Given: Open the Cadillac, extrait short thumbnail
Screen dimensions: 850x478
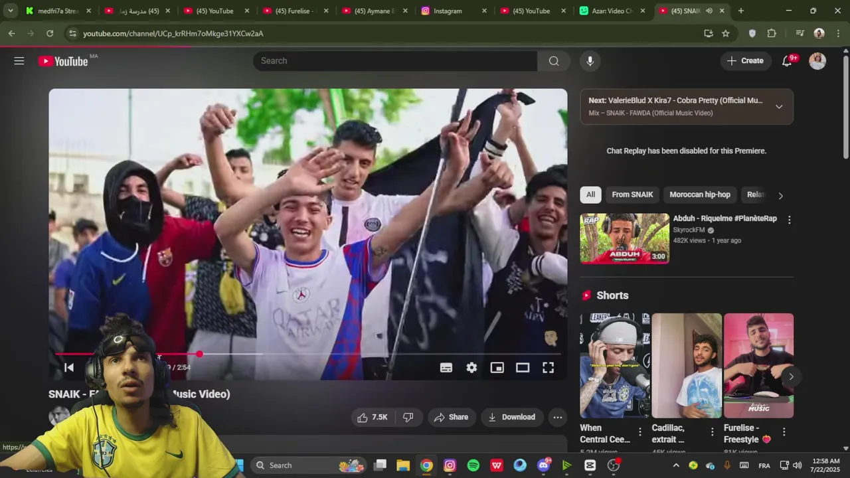Looking at the screenshot, I should click(x=687, y=365).
